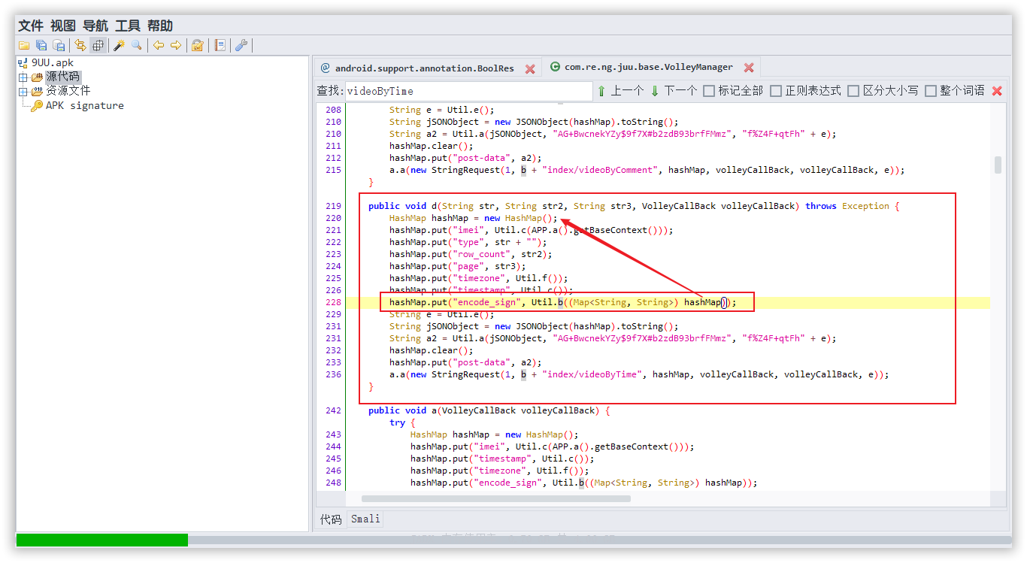Close the VolleyManager tab

(749, 68)
